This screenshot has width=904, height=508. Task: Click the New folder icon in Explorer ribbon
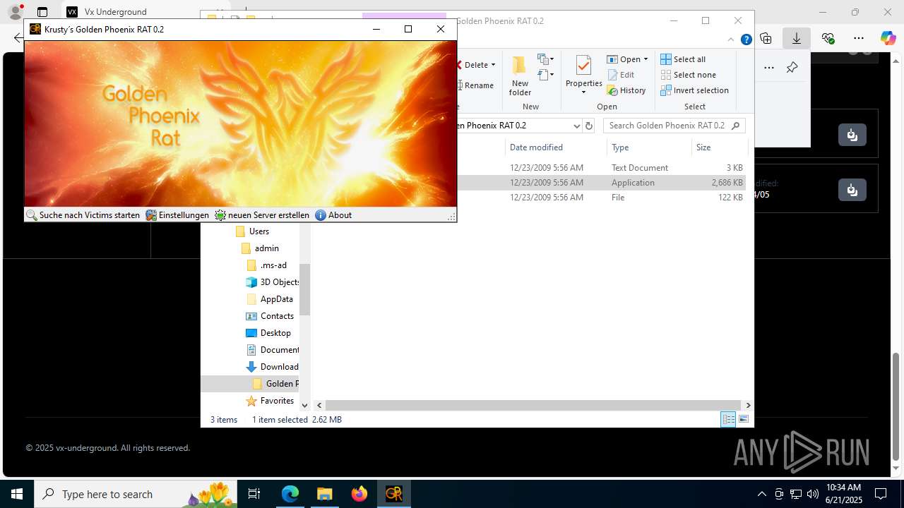[x=520, y=75]
